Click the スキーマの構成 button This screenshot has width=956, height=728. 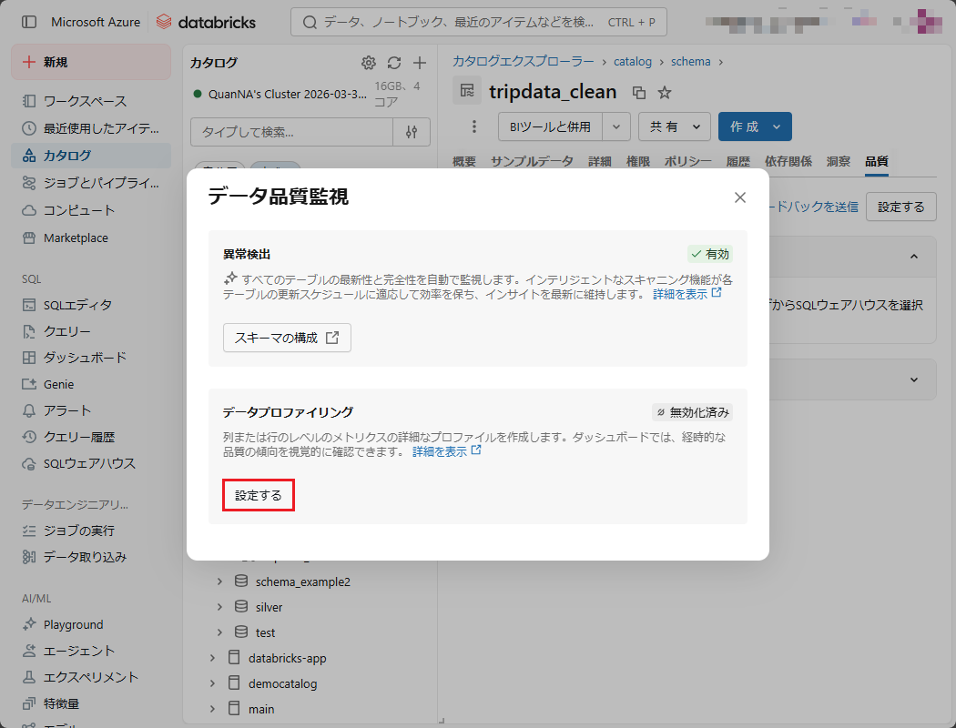287,338
